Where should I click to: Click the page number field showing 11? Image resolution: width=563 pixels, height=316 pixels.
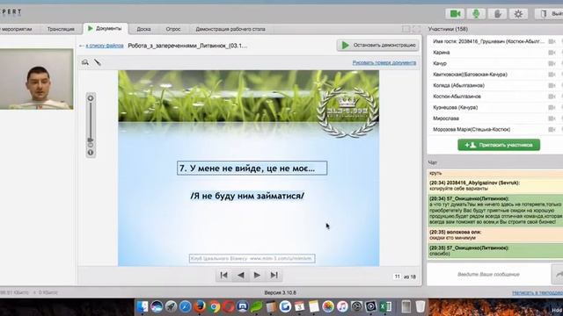coord(397,276)
